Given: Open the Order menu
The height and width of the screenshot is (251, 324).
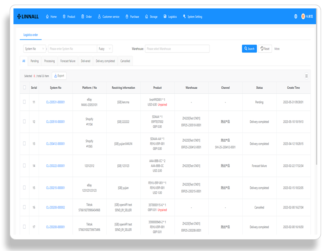Looking at the screenshot, I should tap(87, 16).
